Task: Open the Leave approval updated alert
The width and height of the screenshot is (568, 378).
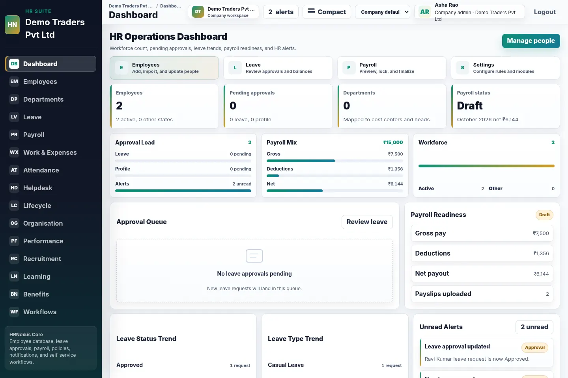Action: (x=486, y=352)
